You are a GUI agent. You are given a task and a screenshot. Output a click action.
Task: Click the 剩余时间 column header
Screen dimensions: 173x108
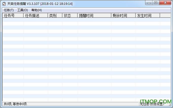pos(123,16)
